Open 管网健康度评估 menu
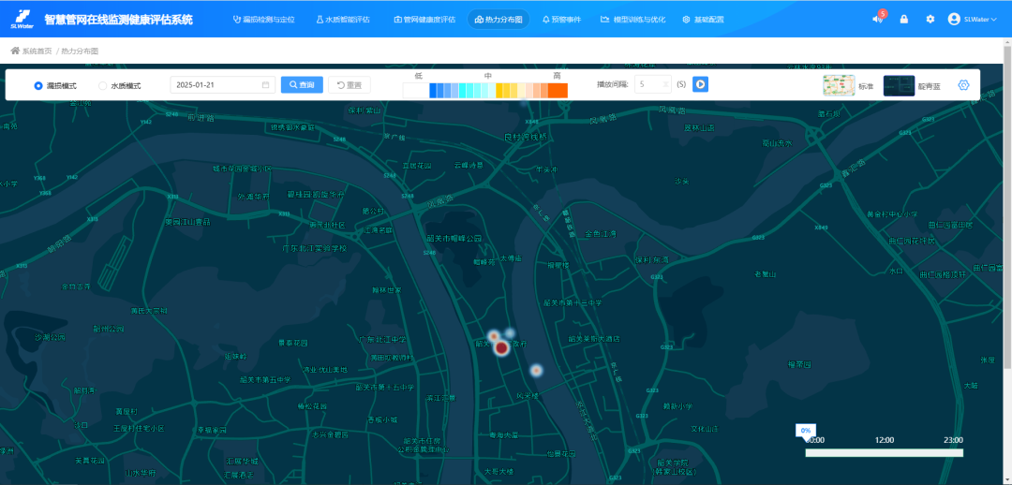1012x485 pixels. (x=424, y=20)
